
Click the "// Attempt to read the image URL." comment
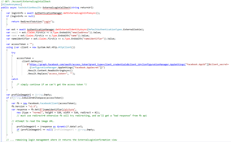(33, 121)
